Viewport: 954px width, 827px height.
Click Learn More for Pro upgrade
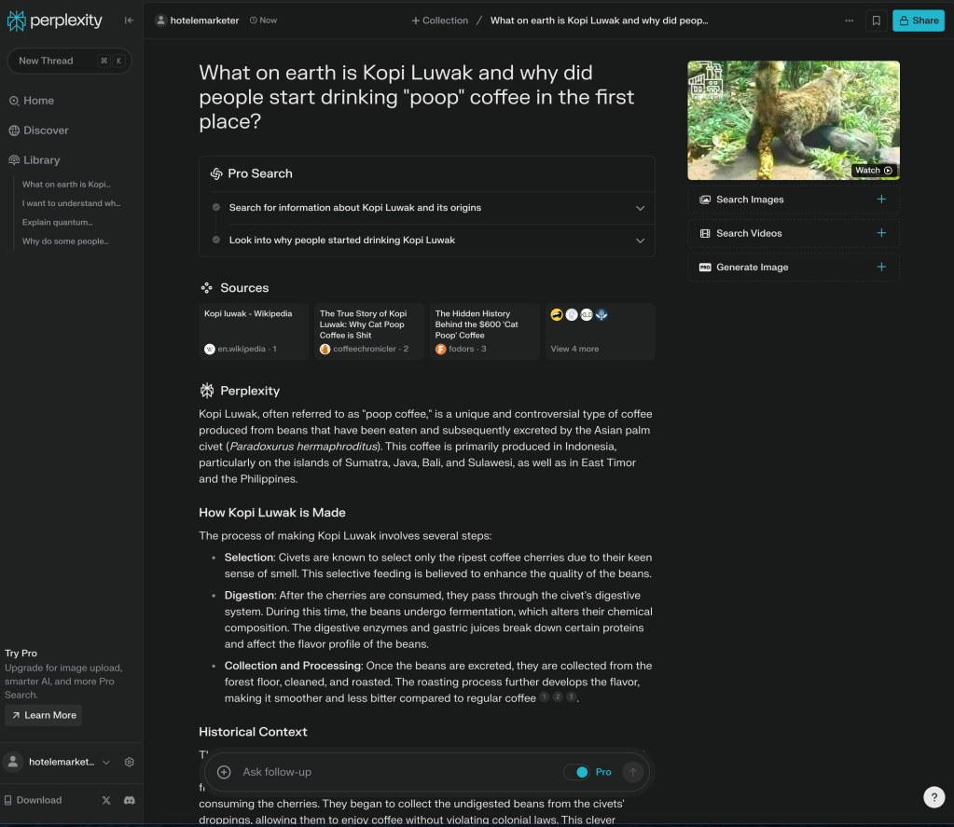[x=44, y=715]
